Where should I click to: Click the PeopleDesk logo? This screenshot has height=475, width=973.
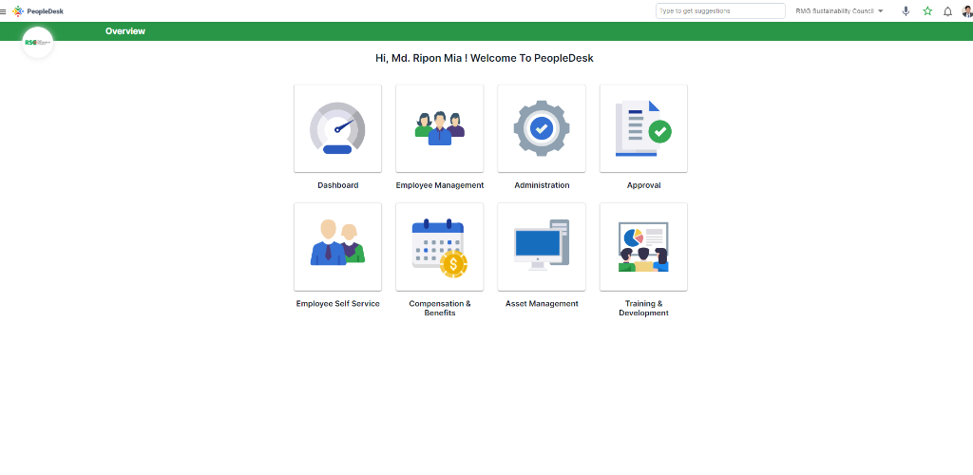38,11
